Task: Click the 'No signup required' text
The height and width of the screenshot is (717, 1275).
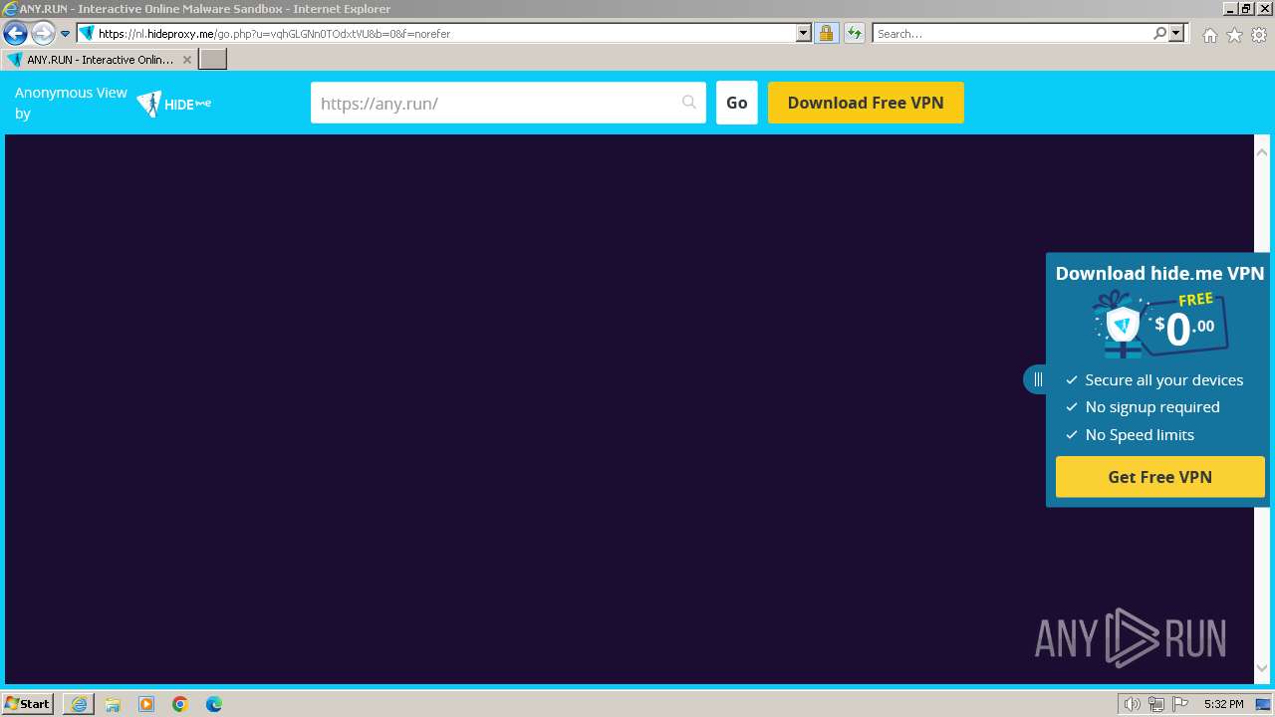Action: (1152, 407)
